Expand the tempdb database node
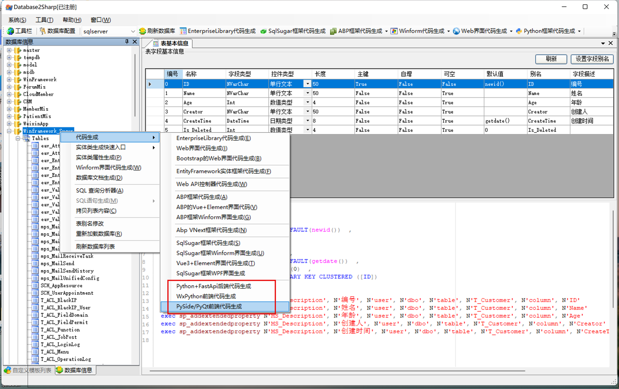Image resolution: width=619 pixels, height=389 pixels. coord(9,57)
